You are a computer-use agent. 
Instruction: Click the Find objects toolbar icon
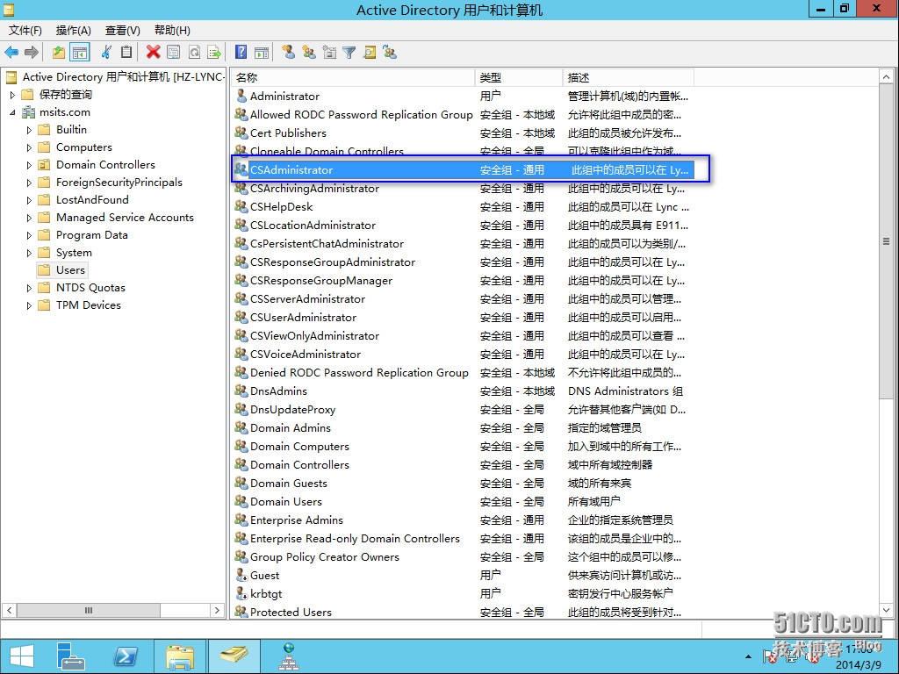370,53
